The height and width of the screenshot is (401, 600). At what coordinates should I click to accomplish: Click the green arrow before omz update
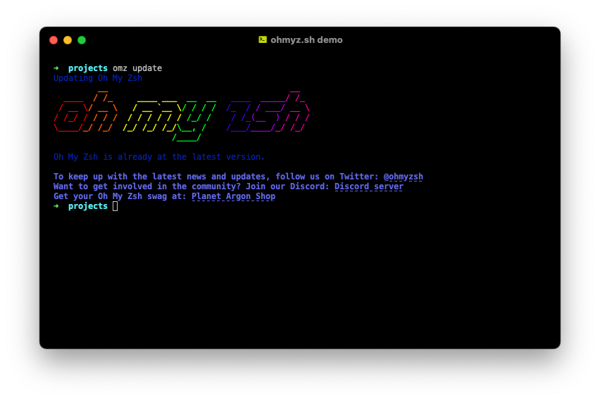tap(56, 68)
